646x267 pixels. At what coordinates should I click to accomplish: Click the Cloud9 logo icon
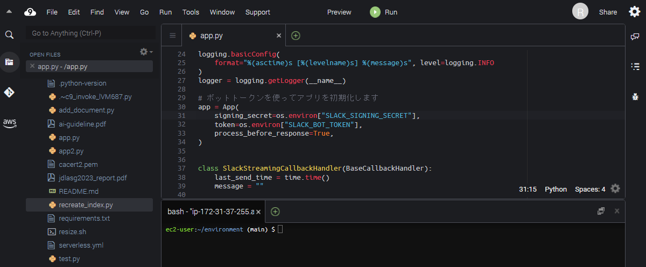pyautogui.click(x=30, y=12)
